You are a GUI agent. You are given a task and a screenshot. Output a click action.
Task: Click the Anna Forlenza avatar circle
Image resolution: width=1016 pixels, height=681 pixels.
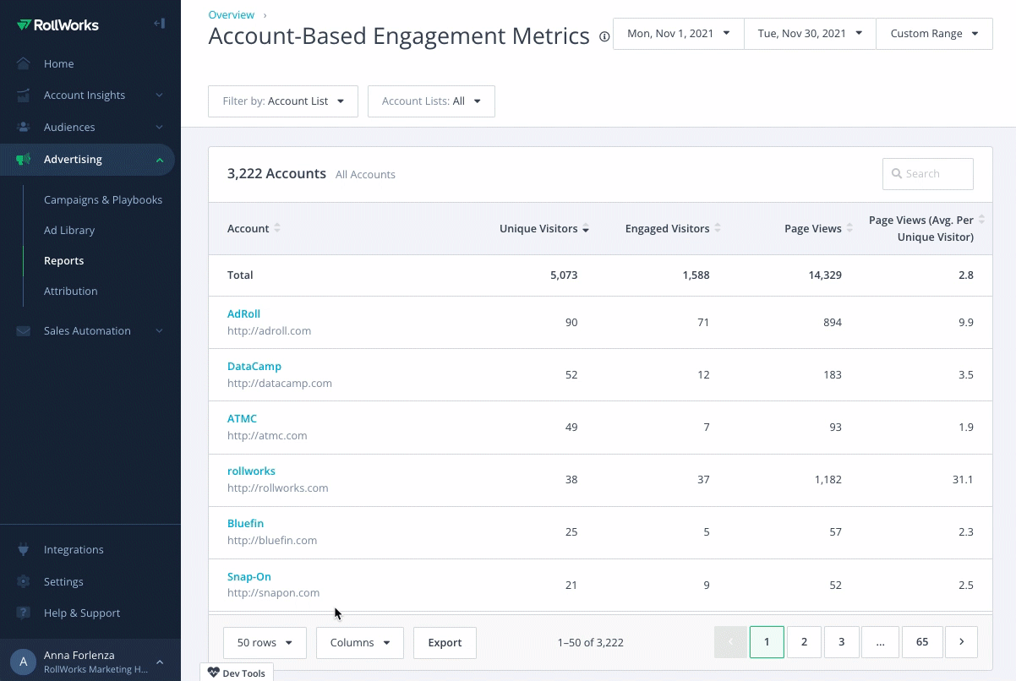coord(23,662)
